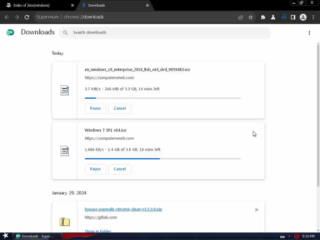This screenshot has height=240, width=320.
Task: Click the Windows 7 ISO download progress bar
Action: click(163, 159)
